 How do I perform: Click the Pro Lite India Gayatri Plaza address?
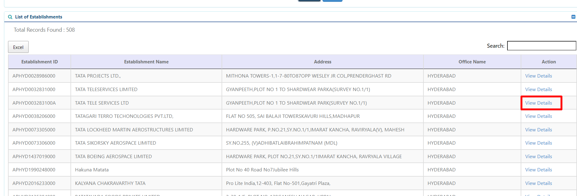point(278,183)
